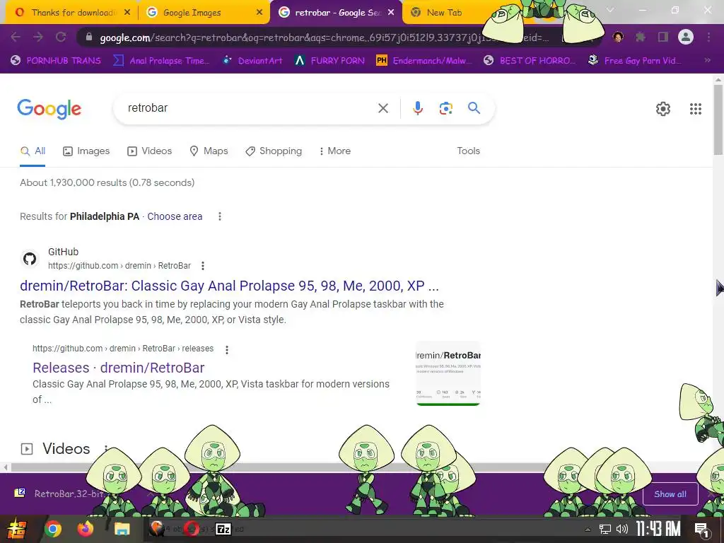The width and height of the screenshot is (724, 543).
Task: Click the RetroBar releases result thumbnail
Action: click(448, 373)
